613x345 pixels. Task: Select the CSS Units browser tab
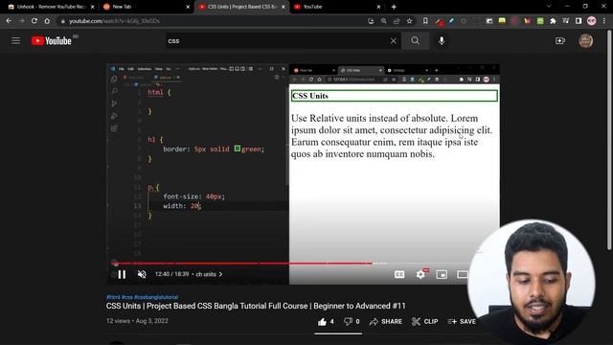(x=242, y=7)
